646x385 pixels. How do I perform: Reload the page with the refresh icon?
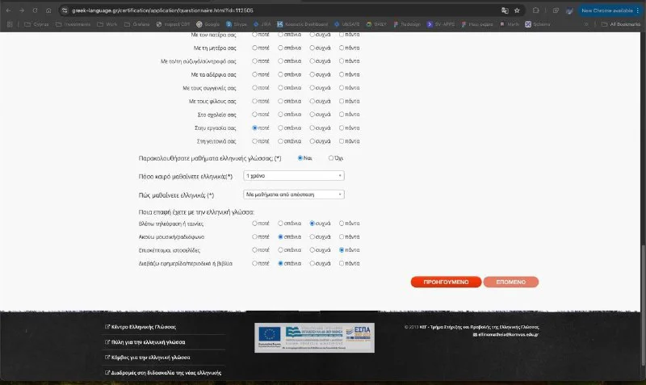tap(36, 10)
